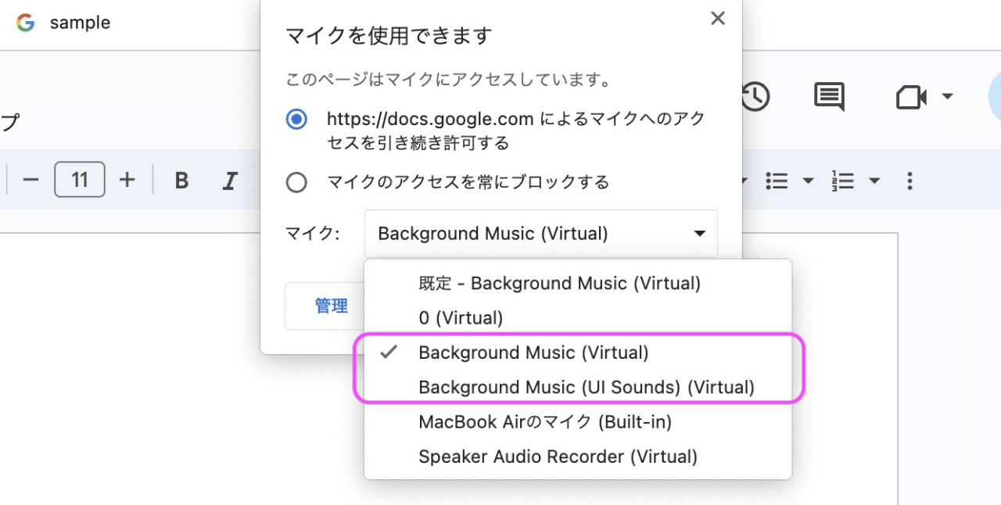
Task: Apply numbered list formatting
Action: coord(843,181)
